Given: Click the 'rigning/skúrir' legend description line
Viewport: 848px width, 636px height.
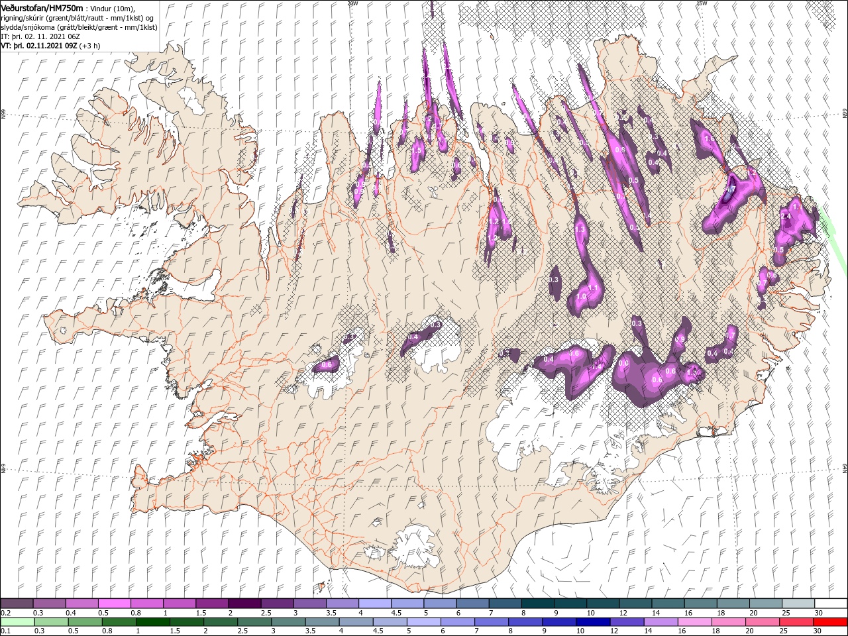Looking at the screenshot, I should click(x=78, y=18).
